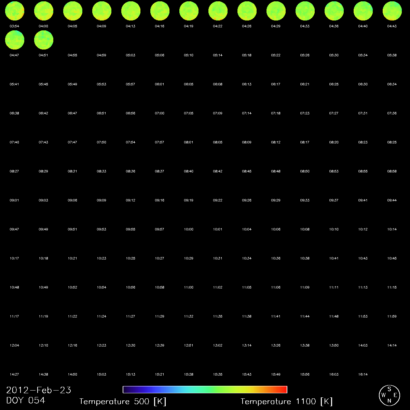This screenshot has height=410, width=410.
Task: Select the 09:01 time label
Action: tap(14, 200)
